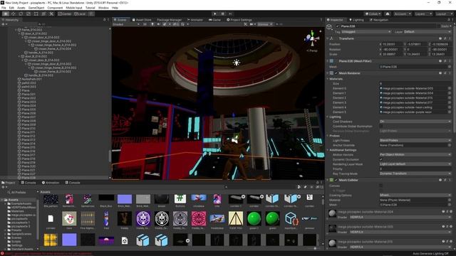The image size is (456, 256).
Task: Toggle scene lighting lightbulb icon
Action: point(152,24)
